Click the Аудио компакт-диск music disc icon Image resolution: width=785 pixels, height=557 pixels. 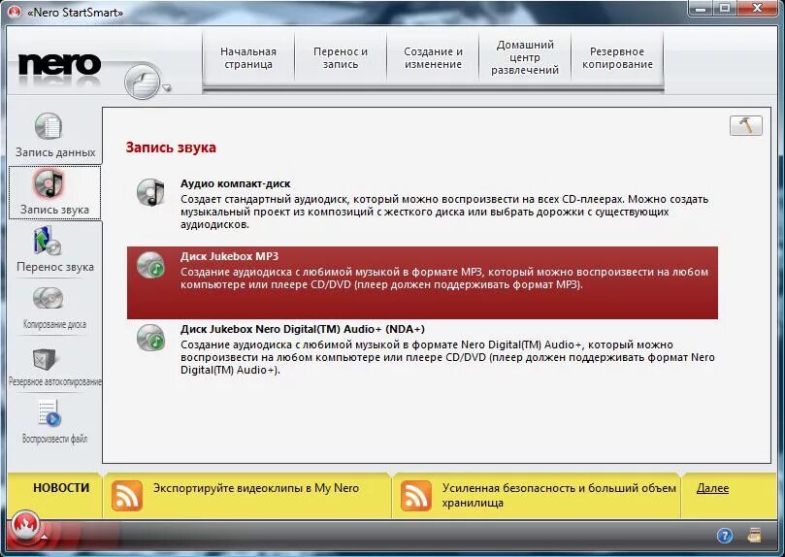click(x=150, y=192)
